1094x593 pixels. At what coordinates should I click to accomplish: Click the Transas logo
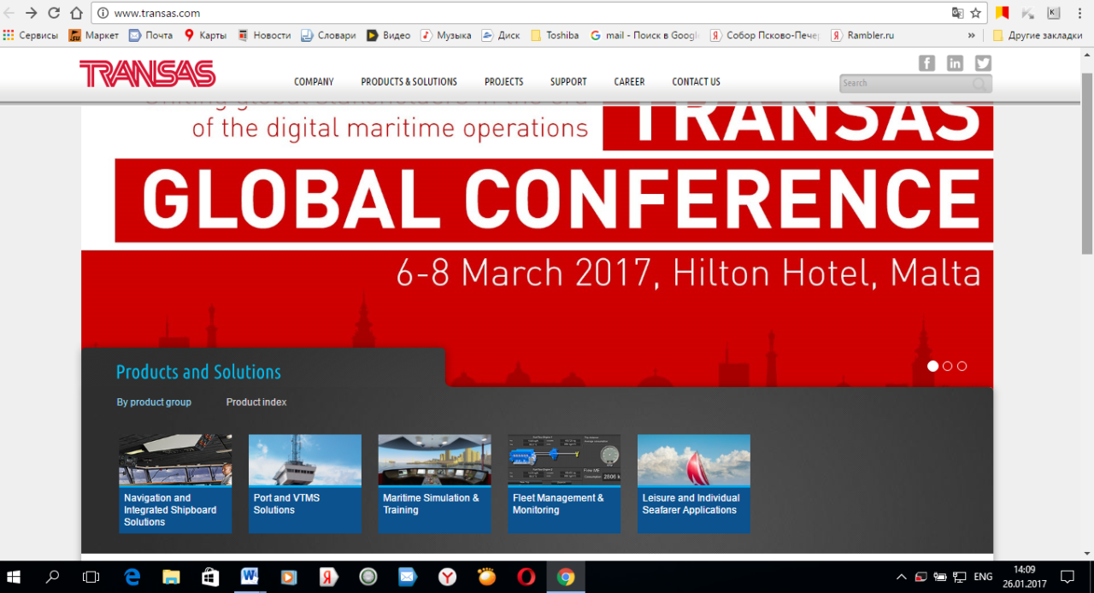coord(147,74)
